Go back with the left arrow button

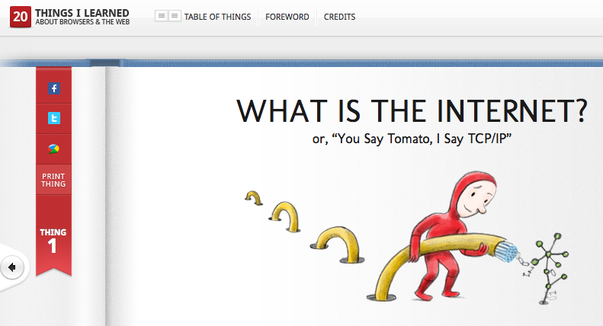point(12,267)
